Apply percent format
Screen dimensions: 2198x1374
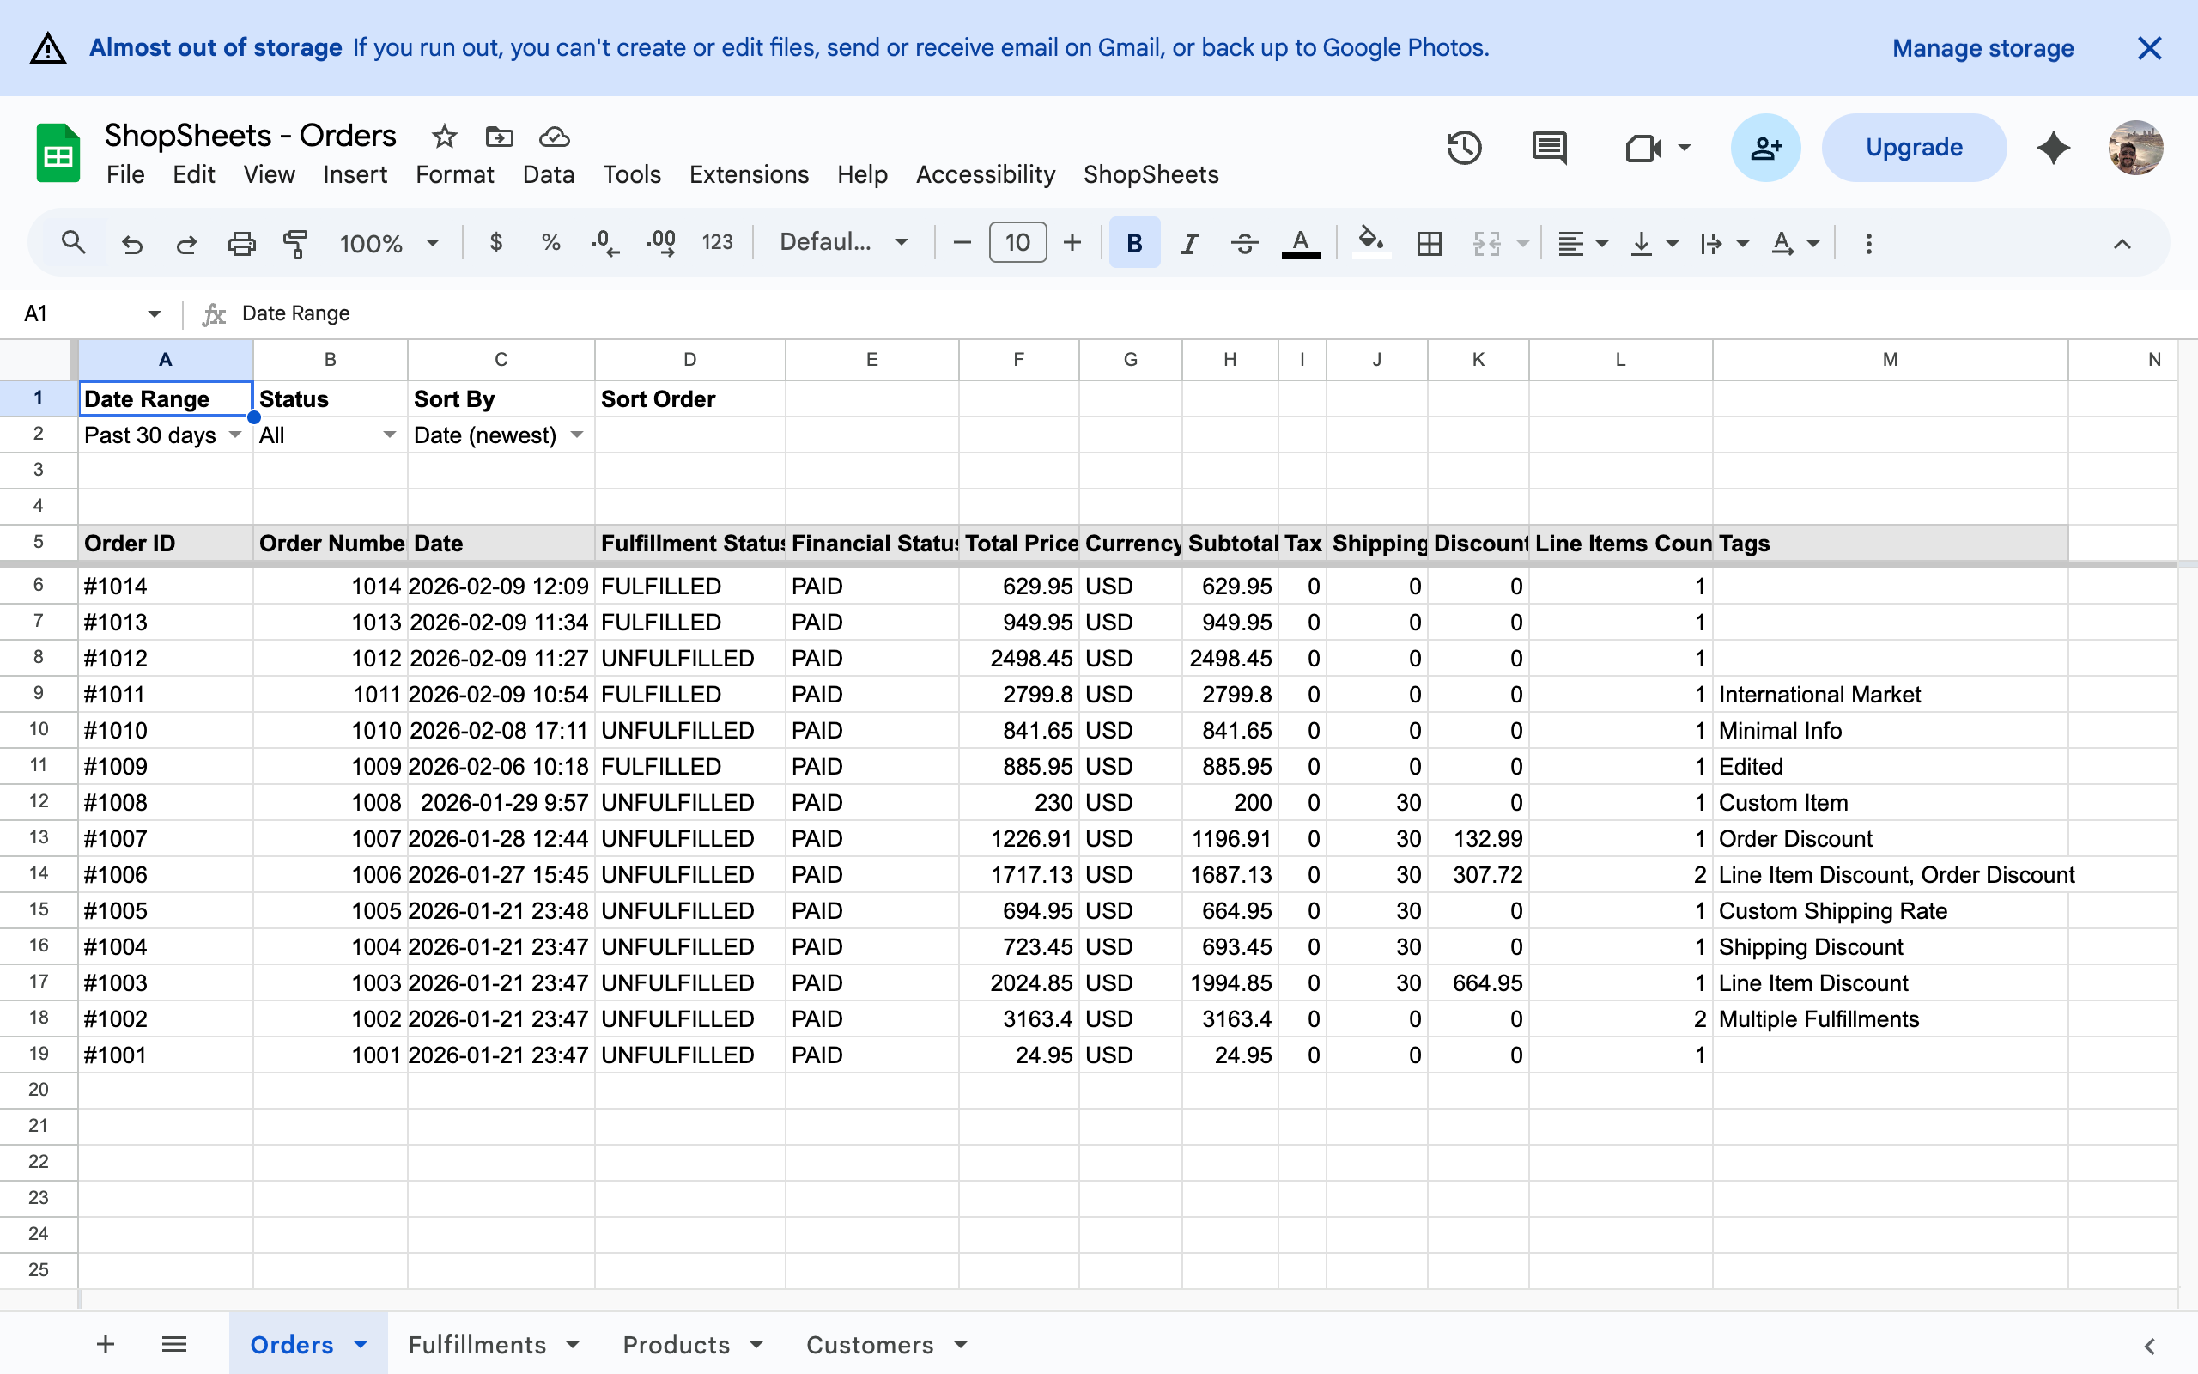point(550,243)
